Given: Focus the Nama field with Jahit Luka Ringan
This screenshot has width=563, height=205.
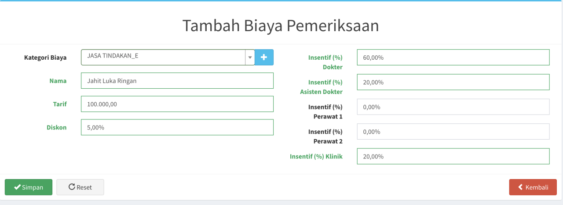Looking at the screenshot, I should point(177,81).
